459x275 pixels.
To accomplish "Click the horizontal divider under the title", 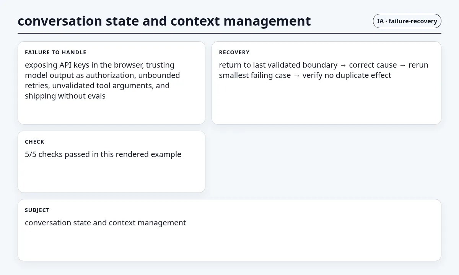I will coord(229,33).
